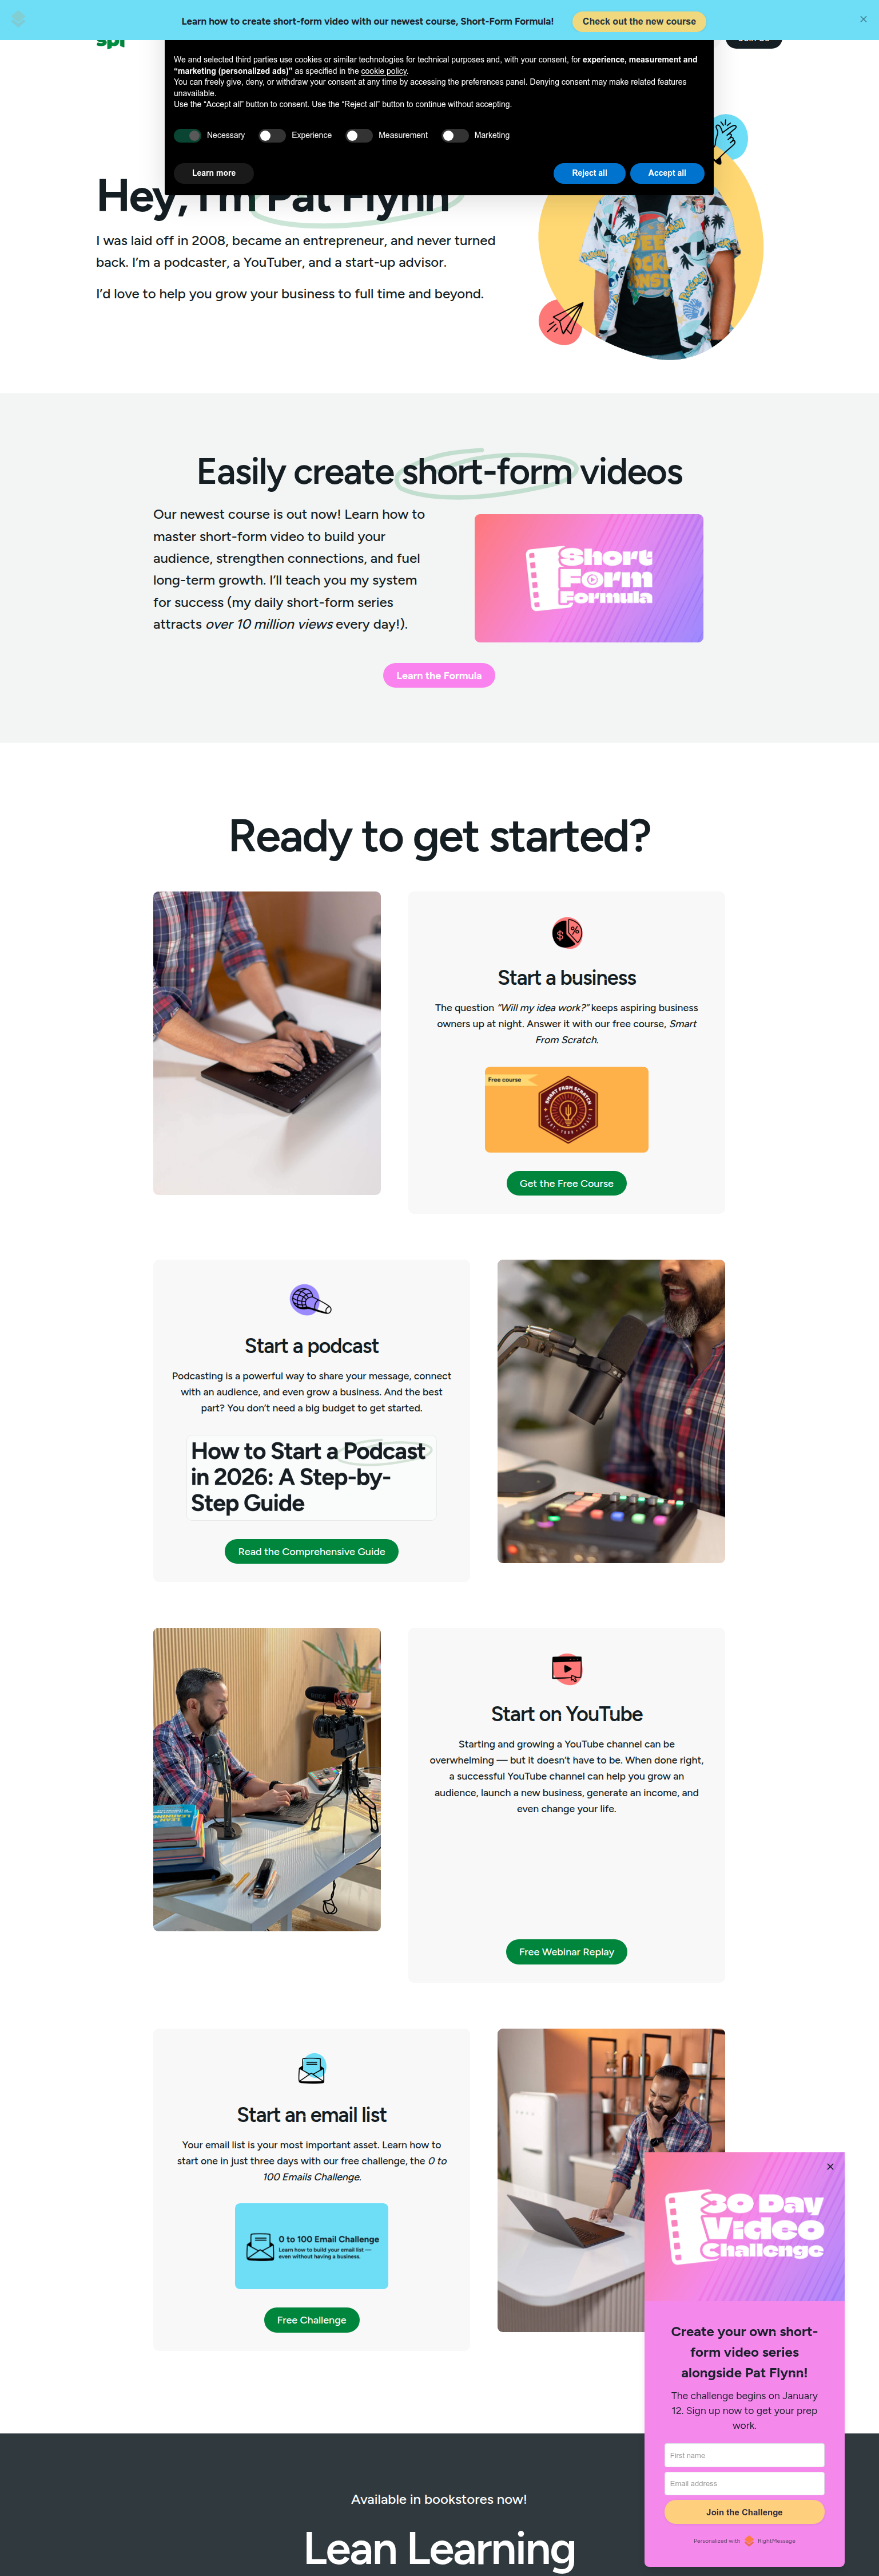Click the Learn the Formula button
Screen dimensions: 879x2576
pos(439,675)
